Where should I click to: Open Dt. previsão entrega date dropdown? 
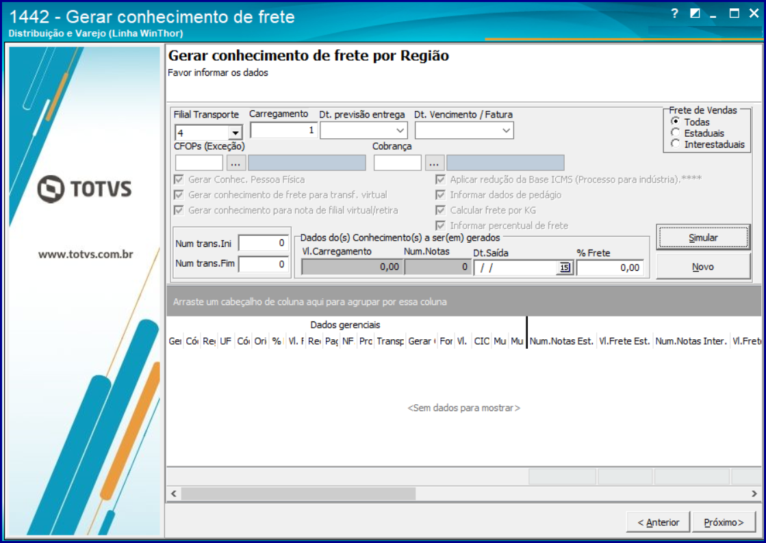pos(400,131)
